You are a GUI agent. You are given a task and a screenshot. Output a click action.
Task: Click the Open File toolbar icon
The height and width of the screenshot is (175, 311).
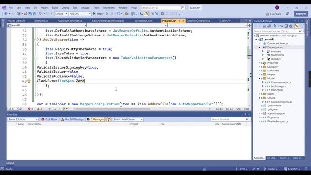[x=26, y=14]
